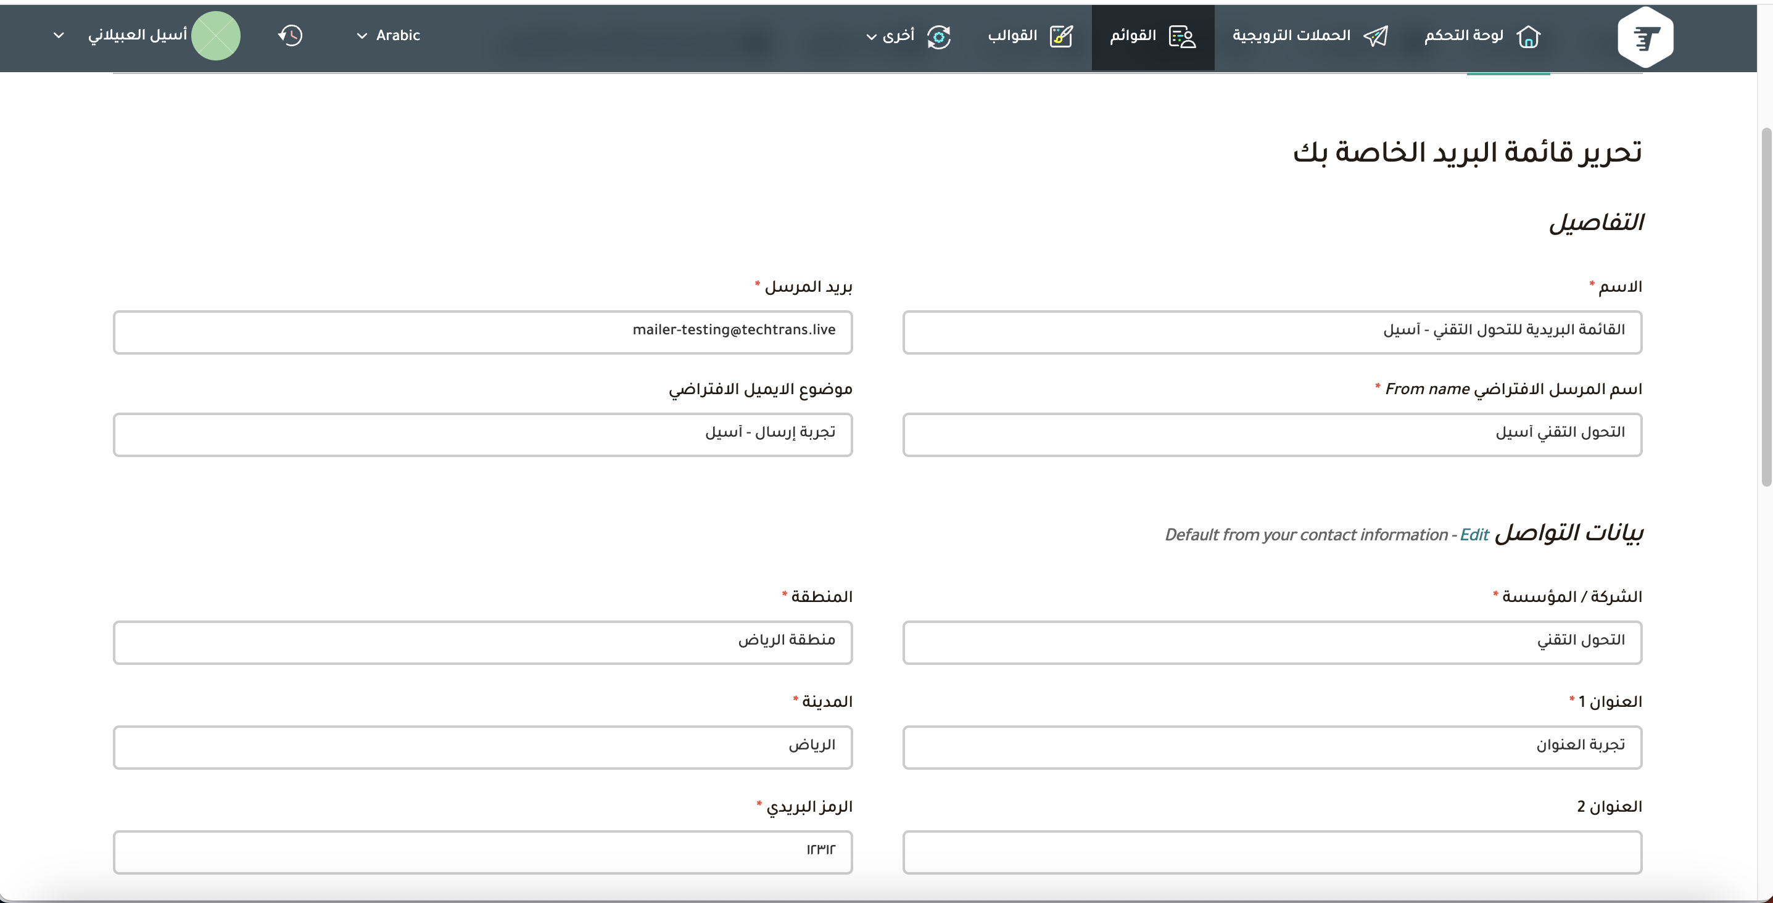Expand the Arabic language dropdown
Image resolution: width=1773 pixels, height=903 pixels.
pyautogui.click(x=389, y=36)
